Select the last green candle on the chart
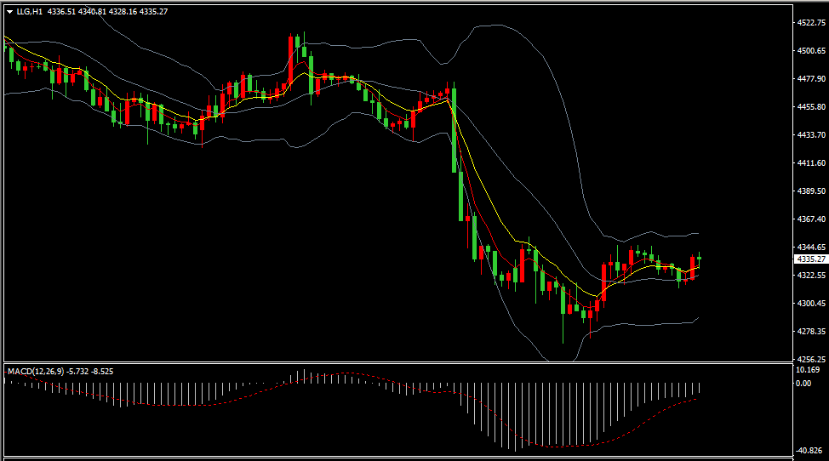Viewport: 829px width, 461px height. 699,259
